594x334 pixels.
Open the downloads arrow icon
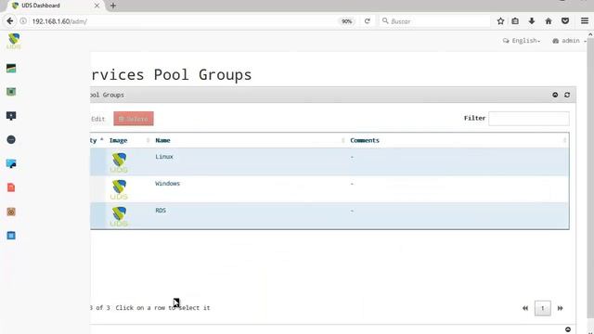pyautogui.click(x=532, y=21)
